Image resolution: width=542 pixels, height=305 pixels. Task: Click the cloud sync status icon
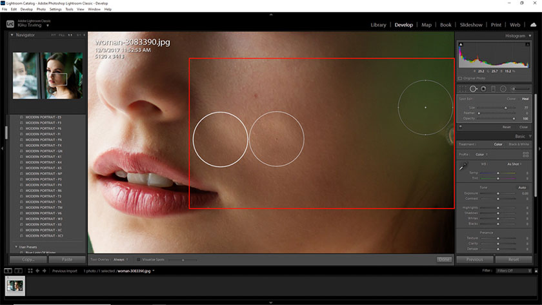coord(534,25)
